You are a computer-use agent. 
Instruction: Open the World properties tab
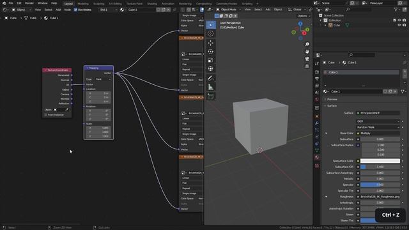[x=317, y=100]
